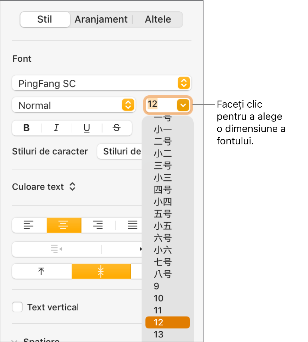Open the Stiluri de caracter popup
Image resolution: width=308 pixels, height=342 pixels.
[x=120, y=151]
